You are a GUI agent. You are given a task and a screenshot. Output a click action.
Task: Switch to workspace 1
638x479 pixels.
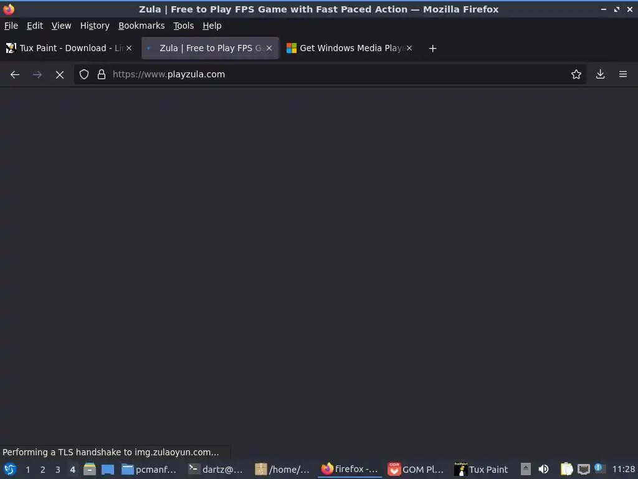click(27, 470)
